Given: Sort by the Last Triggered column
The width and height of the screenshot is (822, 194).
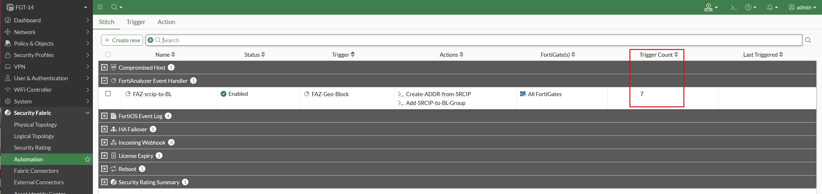Looking at the screenshot, I should (x=763, y=54).
